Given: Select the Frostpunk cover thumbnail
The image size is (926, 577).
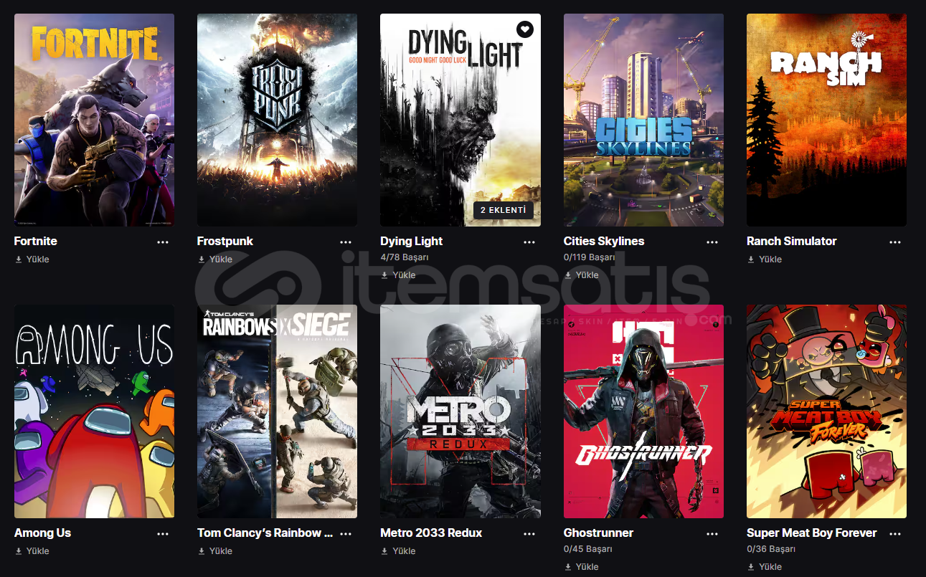Looking at the screenshot, I should coord(277,120).
